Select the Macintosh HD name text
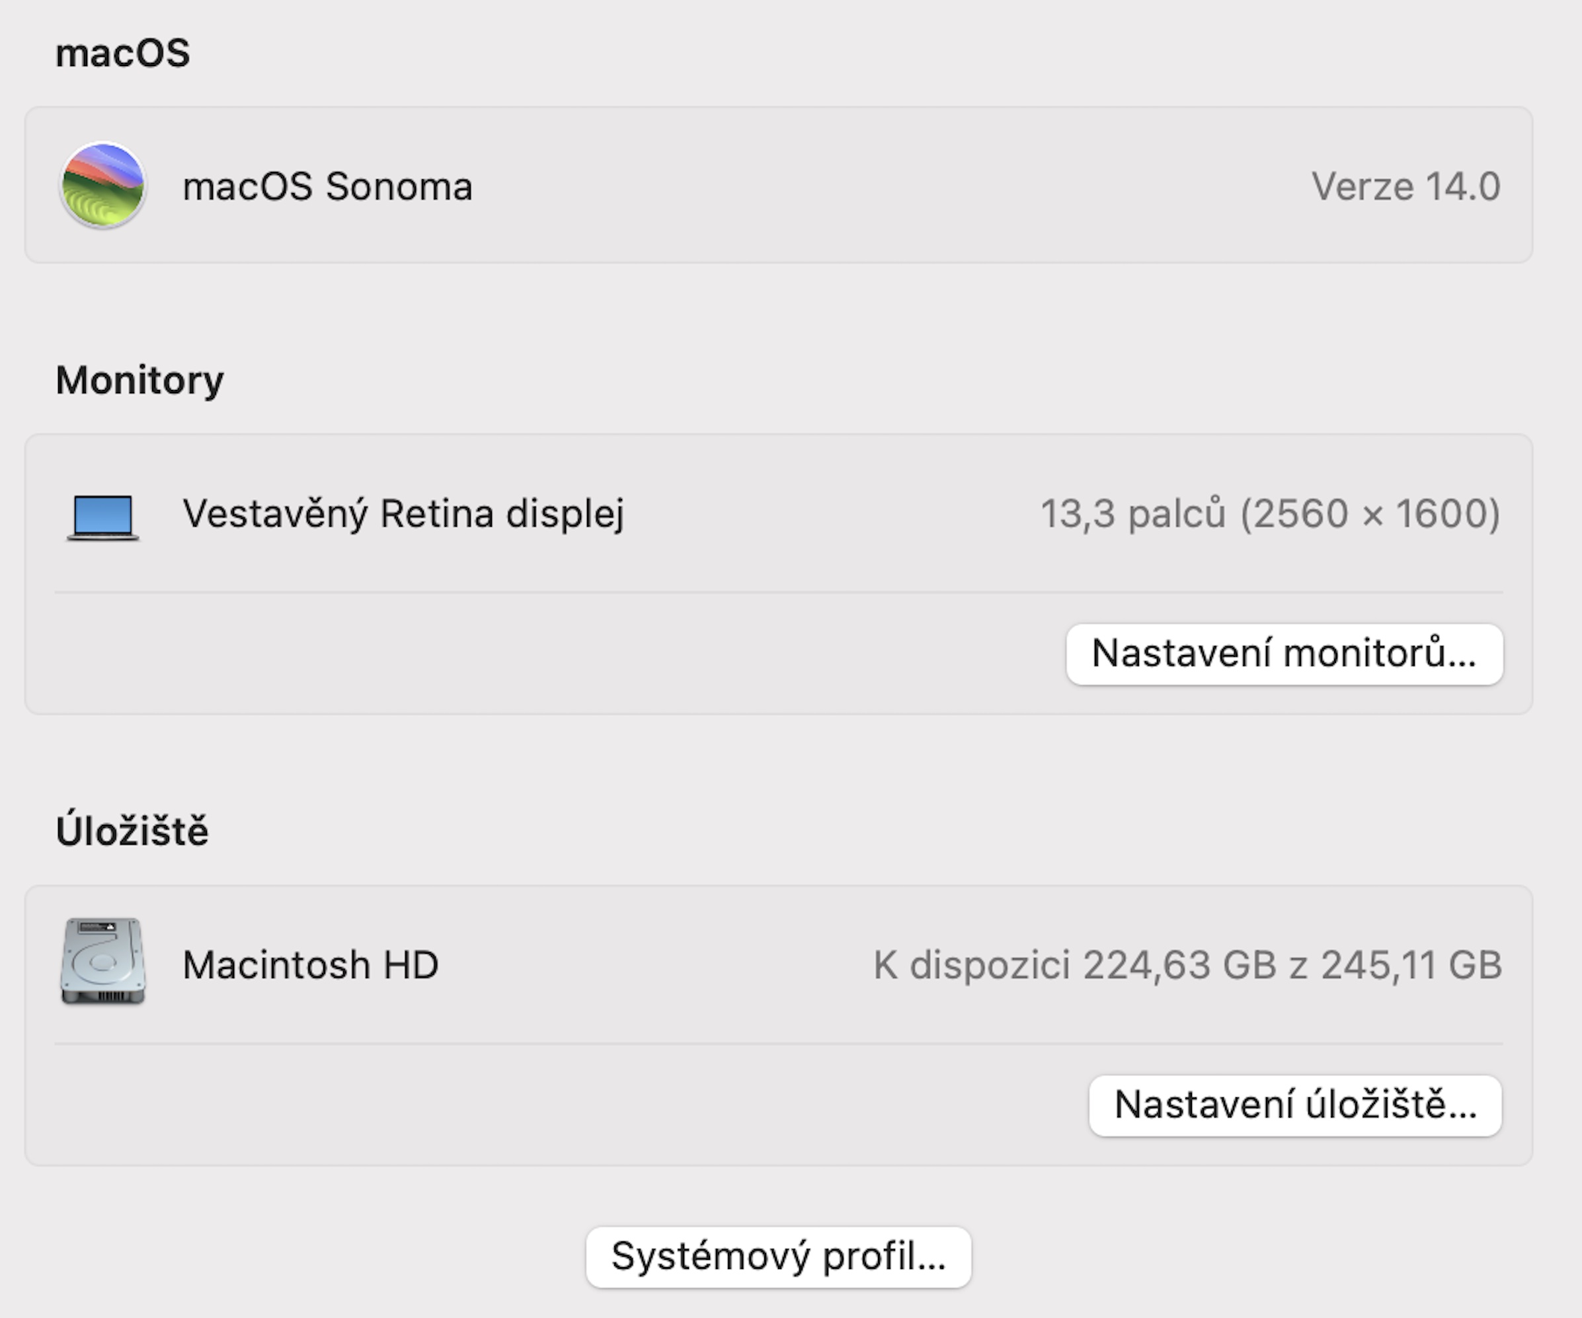Image resolution: width=1582 pixels, height=1318 pixels. point(310,965)
